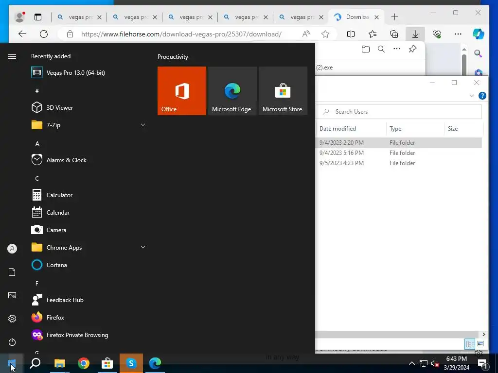Click the Edge Downloads toolbar button
498x373 pixels.
point(415,34)
